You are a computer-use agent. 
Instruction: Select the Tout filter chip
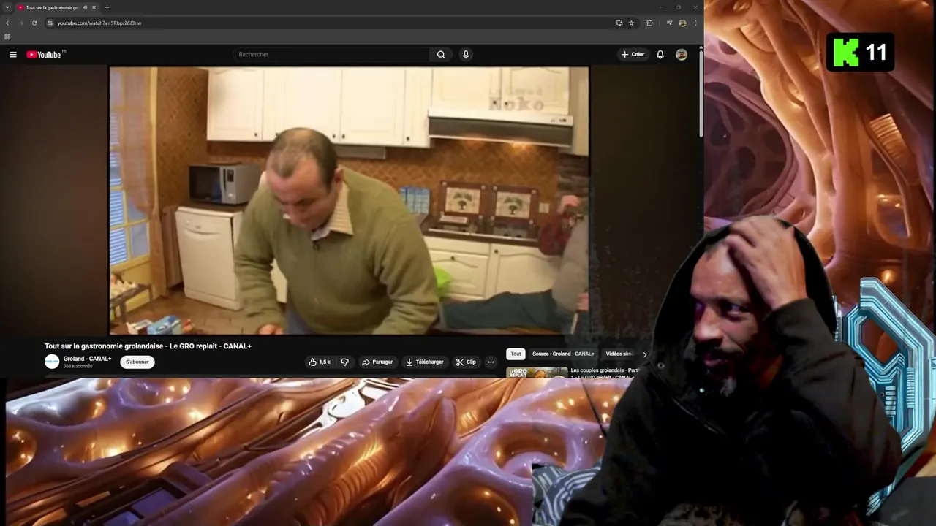(x=516, y=354)
